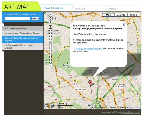Zoom out with the minus button
The width and height of the screenshot is (142, 115).
(50, 65)
